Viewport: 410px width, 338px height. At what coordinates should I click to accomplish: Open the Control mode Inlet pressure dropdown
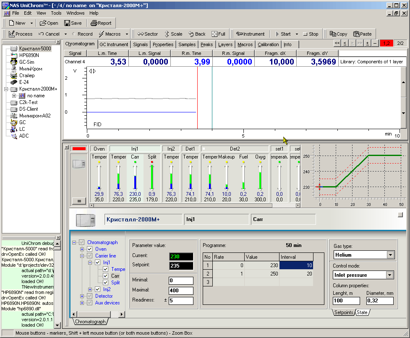click(x=389, y=275)
